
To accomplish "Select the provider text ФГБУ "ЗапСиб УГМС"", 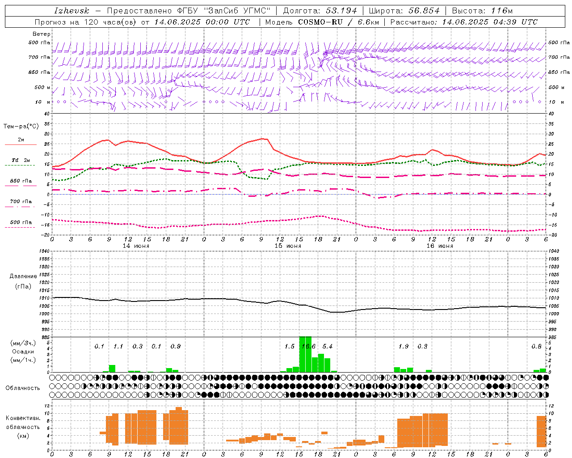I will 223,11.
